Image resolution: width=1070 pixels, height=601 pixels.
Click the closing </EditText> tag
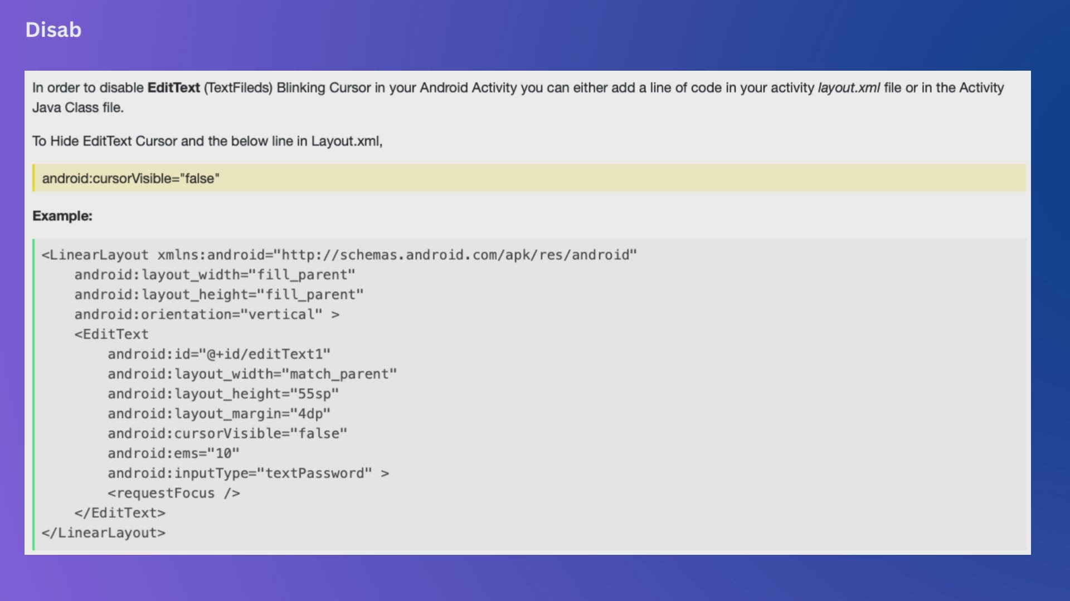pyautogui.click(x=120, y=513)
